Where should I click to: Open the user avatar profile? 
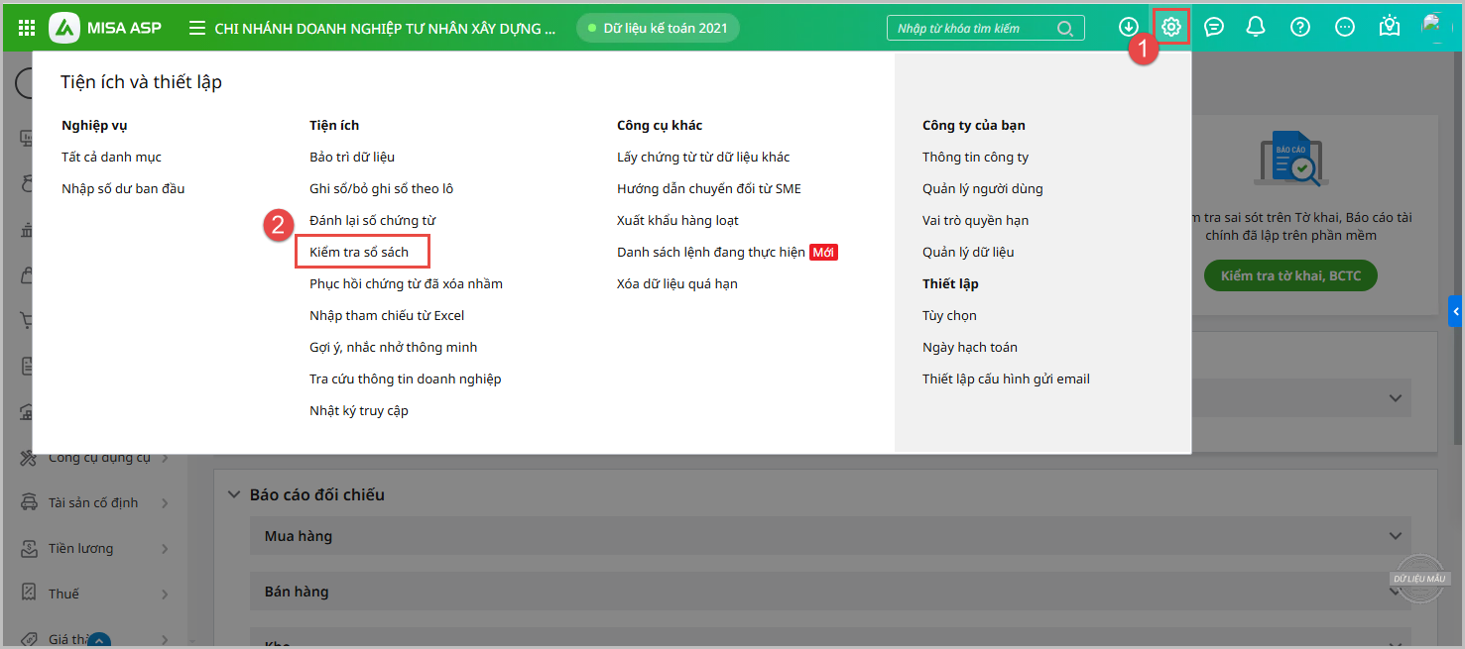(1435, 27)
